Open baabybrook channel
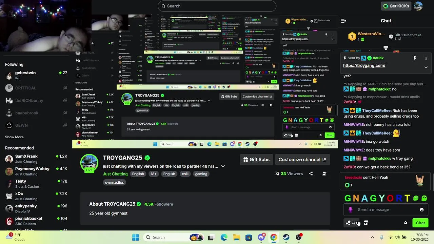 point(36,113)
